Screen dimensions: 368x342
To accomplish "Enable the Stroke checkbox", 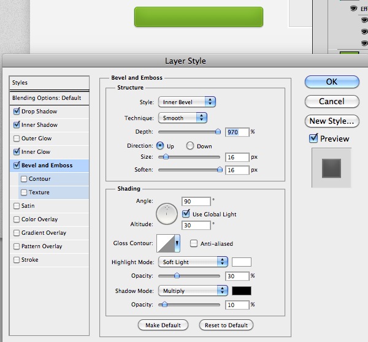I will point(17,260).
